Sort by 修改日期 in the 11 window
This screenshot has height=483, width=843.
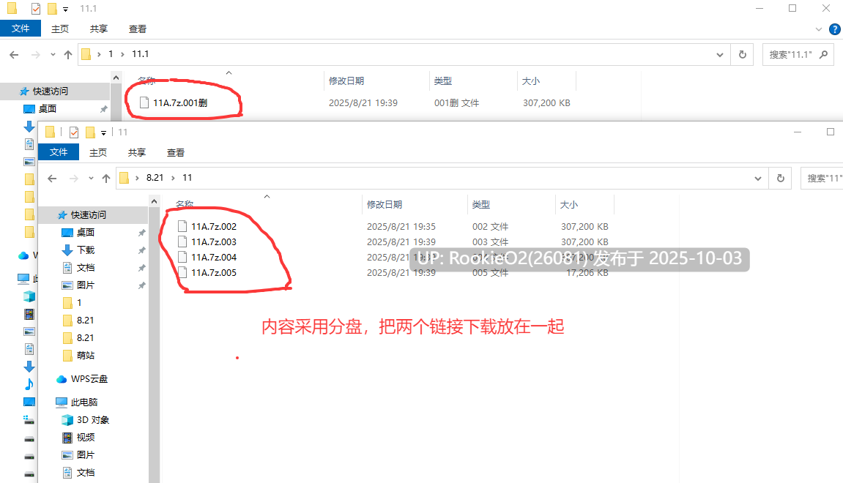point(385,204)
